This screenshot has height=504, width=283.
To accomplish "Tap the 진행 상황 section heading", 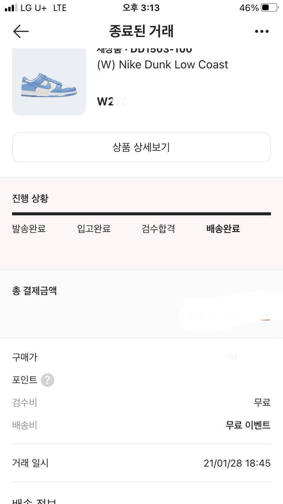I will (x=30, y=198).
